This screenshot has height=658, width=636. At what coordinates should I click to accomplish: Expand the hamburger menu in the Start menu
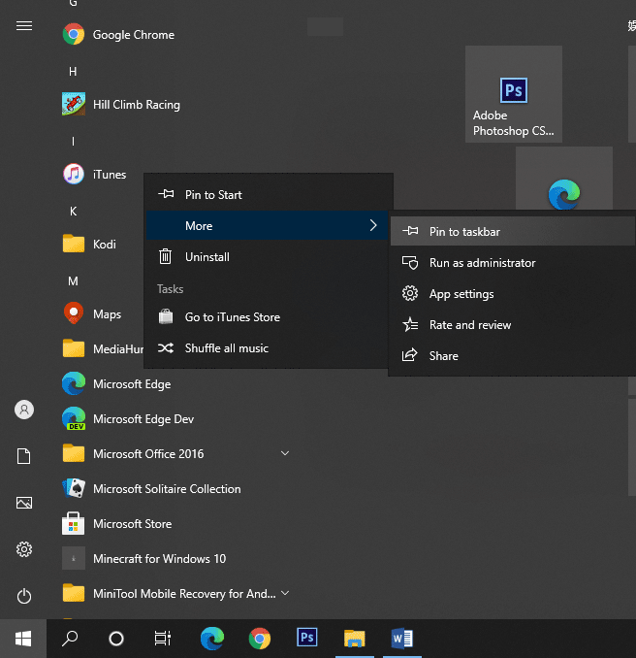[24, 26]
